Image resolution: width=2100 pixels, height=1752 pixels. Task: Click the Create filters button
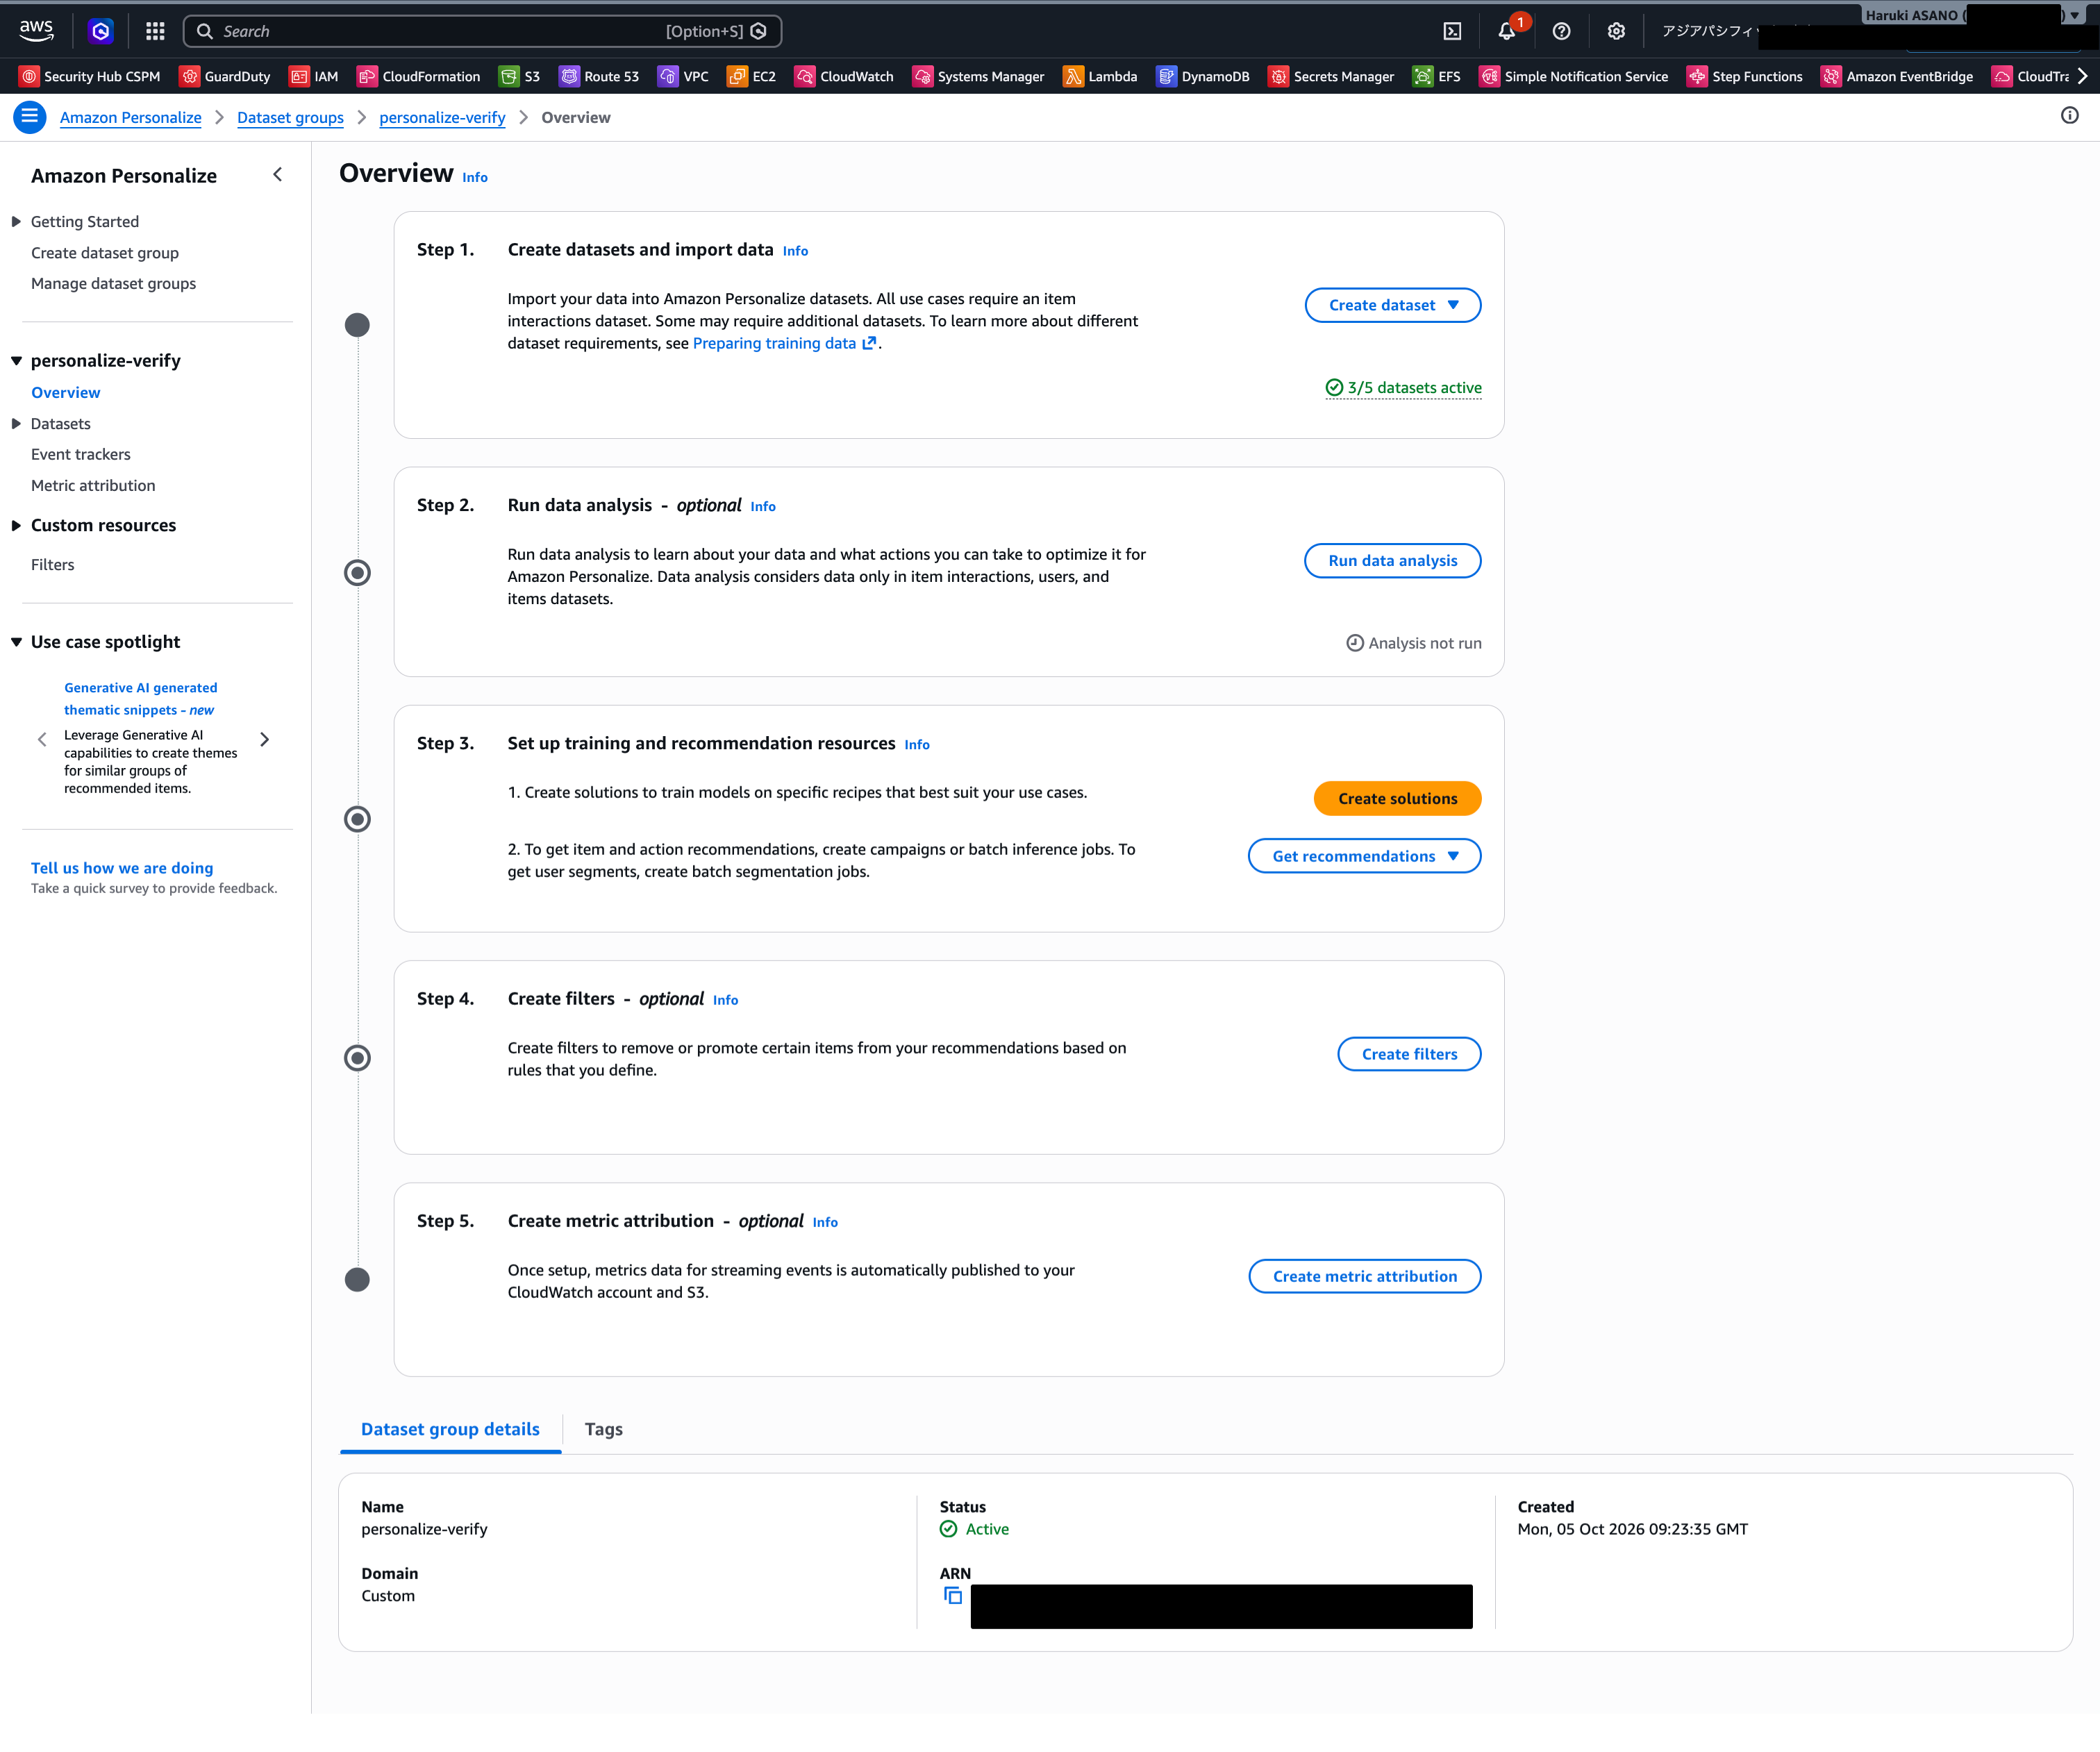coord(1409,1054)
